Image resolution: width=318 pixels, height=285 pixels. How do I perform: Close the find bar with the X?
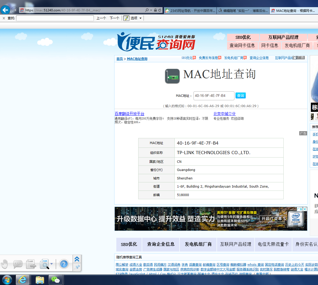click(4, 18)
